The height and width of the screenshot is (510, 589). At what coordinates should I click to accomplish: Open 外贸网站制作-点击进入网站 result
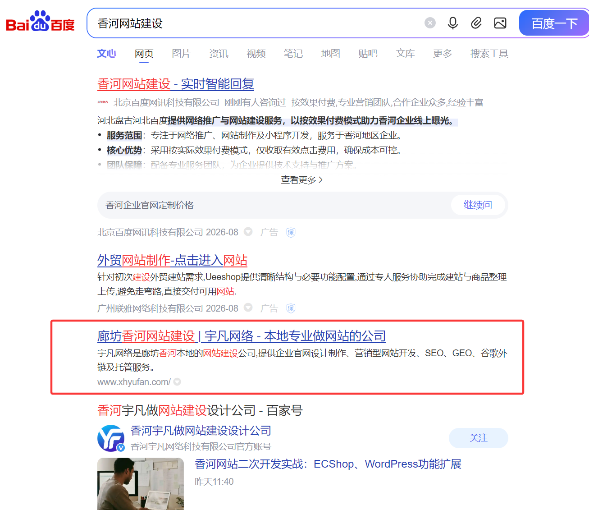[172, 260]
